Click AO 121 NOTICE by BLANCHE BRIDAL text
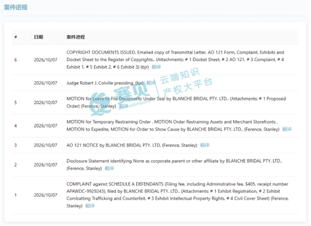The image size is (311, 226). 132,145
